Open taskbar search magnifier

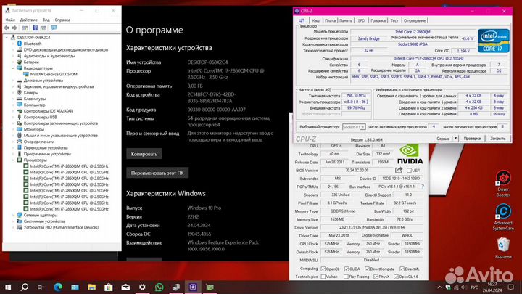point(25,287)
